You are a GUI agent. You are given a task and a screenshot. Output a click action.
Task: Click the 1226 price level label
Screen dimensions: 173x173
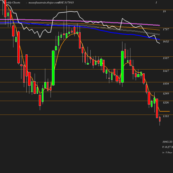tap(166, 102)
